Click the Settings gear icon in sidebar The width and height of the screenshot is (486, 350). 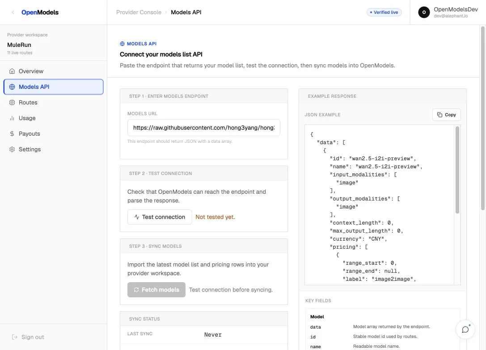tap(12, 150)
